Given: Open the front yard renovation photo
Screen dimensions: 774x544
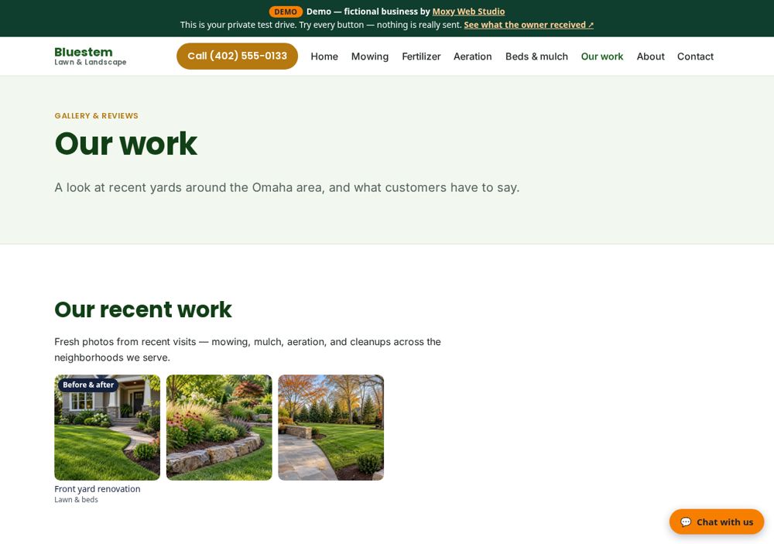Looking at the screenshot, I should 107,427.
